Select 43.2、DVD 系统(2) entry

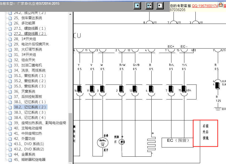[29, 149]
